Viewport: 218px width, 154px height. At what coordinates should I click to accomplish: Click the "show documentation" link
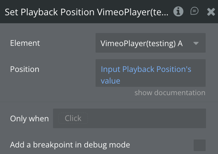pos(170,93)
